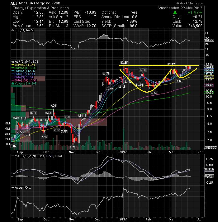
Task: Click the 0.314 MACD tag on the right axis
Action: pyautogui.click(x=209, y=169)
